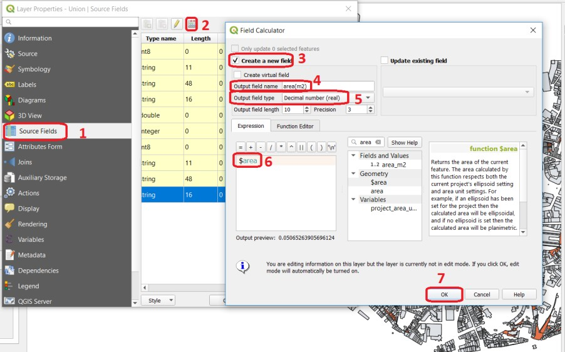Click the fields table scroll left arrow
This screenshot has height=352, width=565.
[145, 287]
